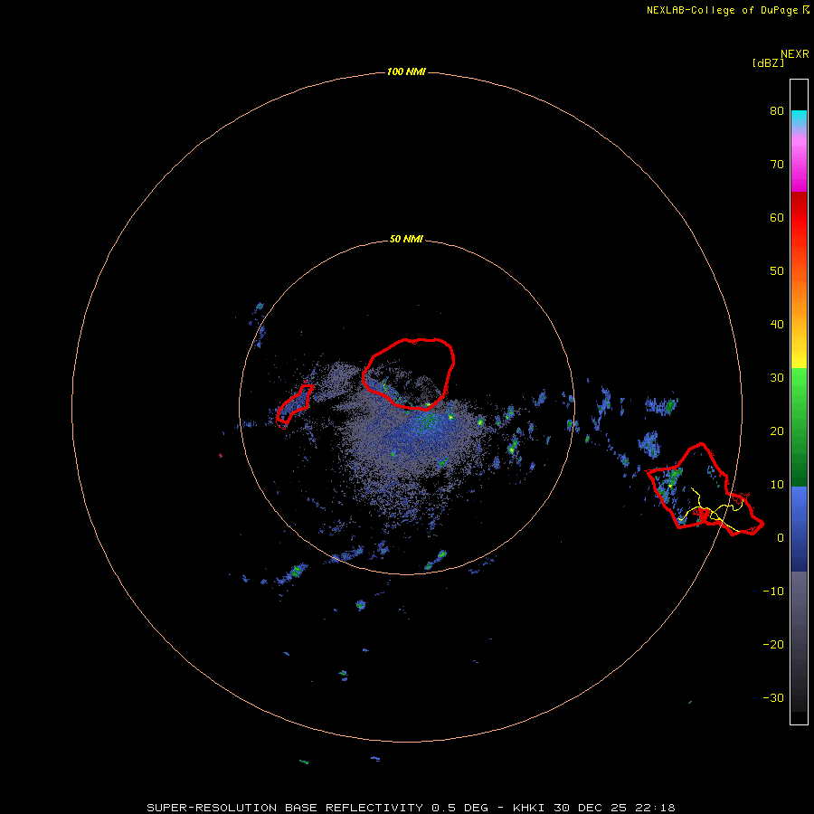814x814 pixels.
Task: Select the -30 value on dBZ scale
Action: pos(773,697)
